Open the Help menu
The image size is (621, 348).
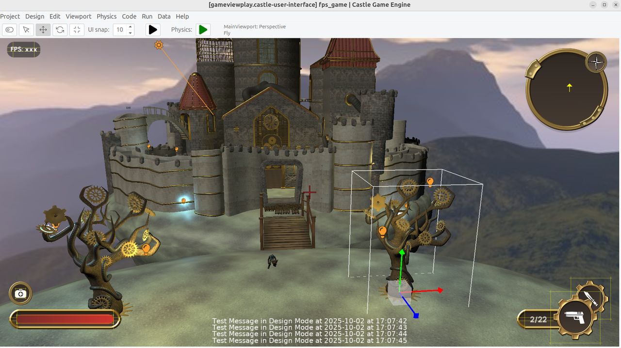[x=182, y=16]
